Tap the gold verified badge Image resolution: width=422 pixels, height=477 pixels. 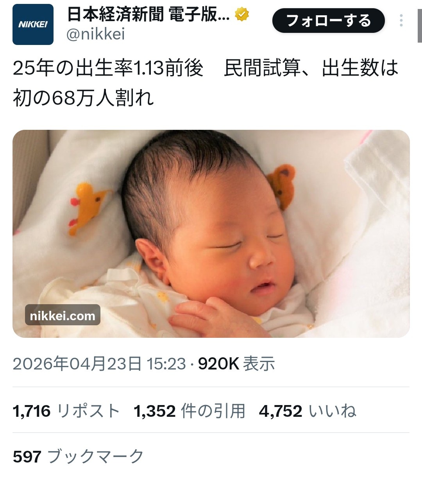[242, 15]
